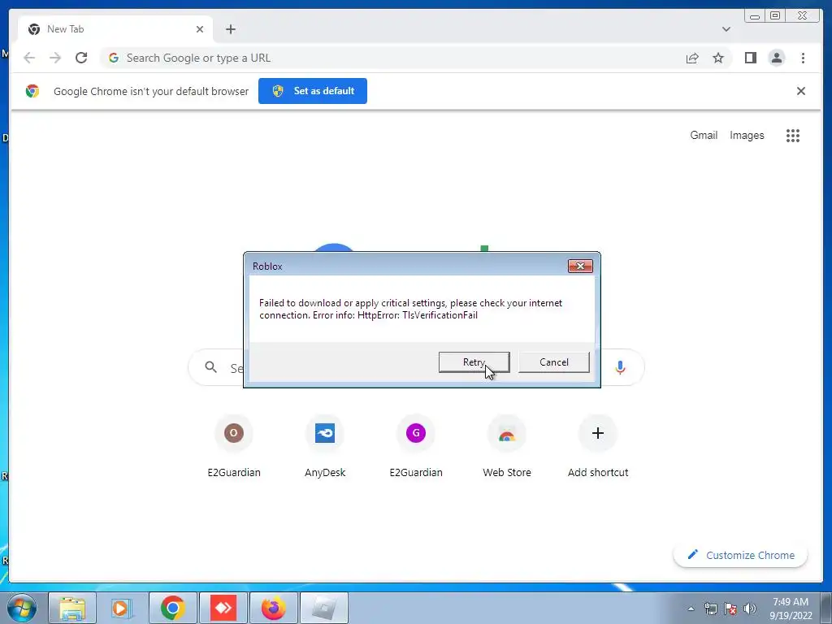Image resolution: width=832 pixels, height=624 pixels.
Task: Click Retry in the Roblox dialog
Action: pos(474,362)
